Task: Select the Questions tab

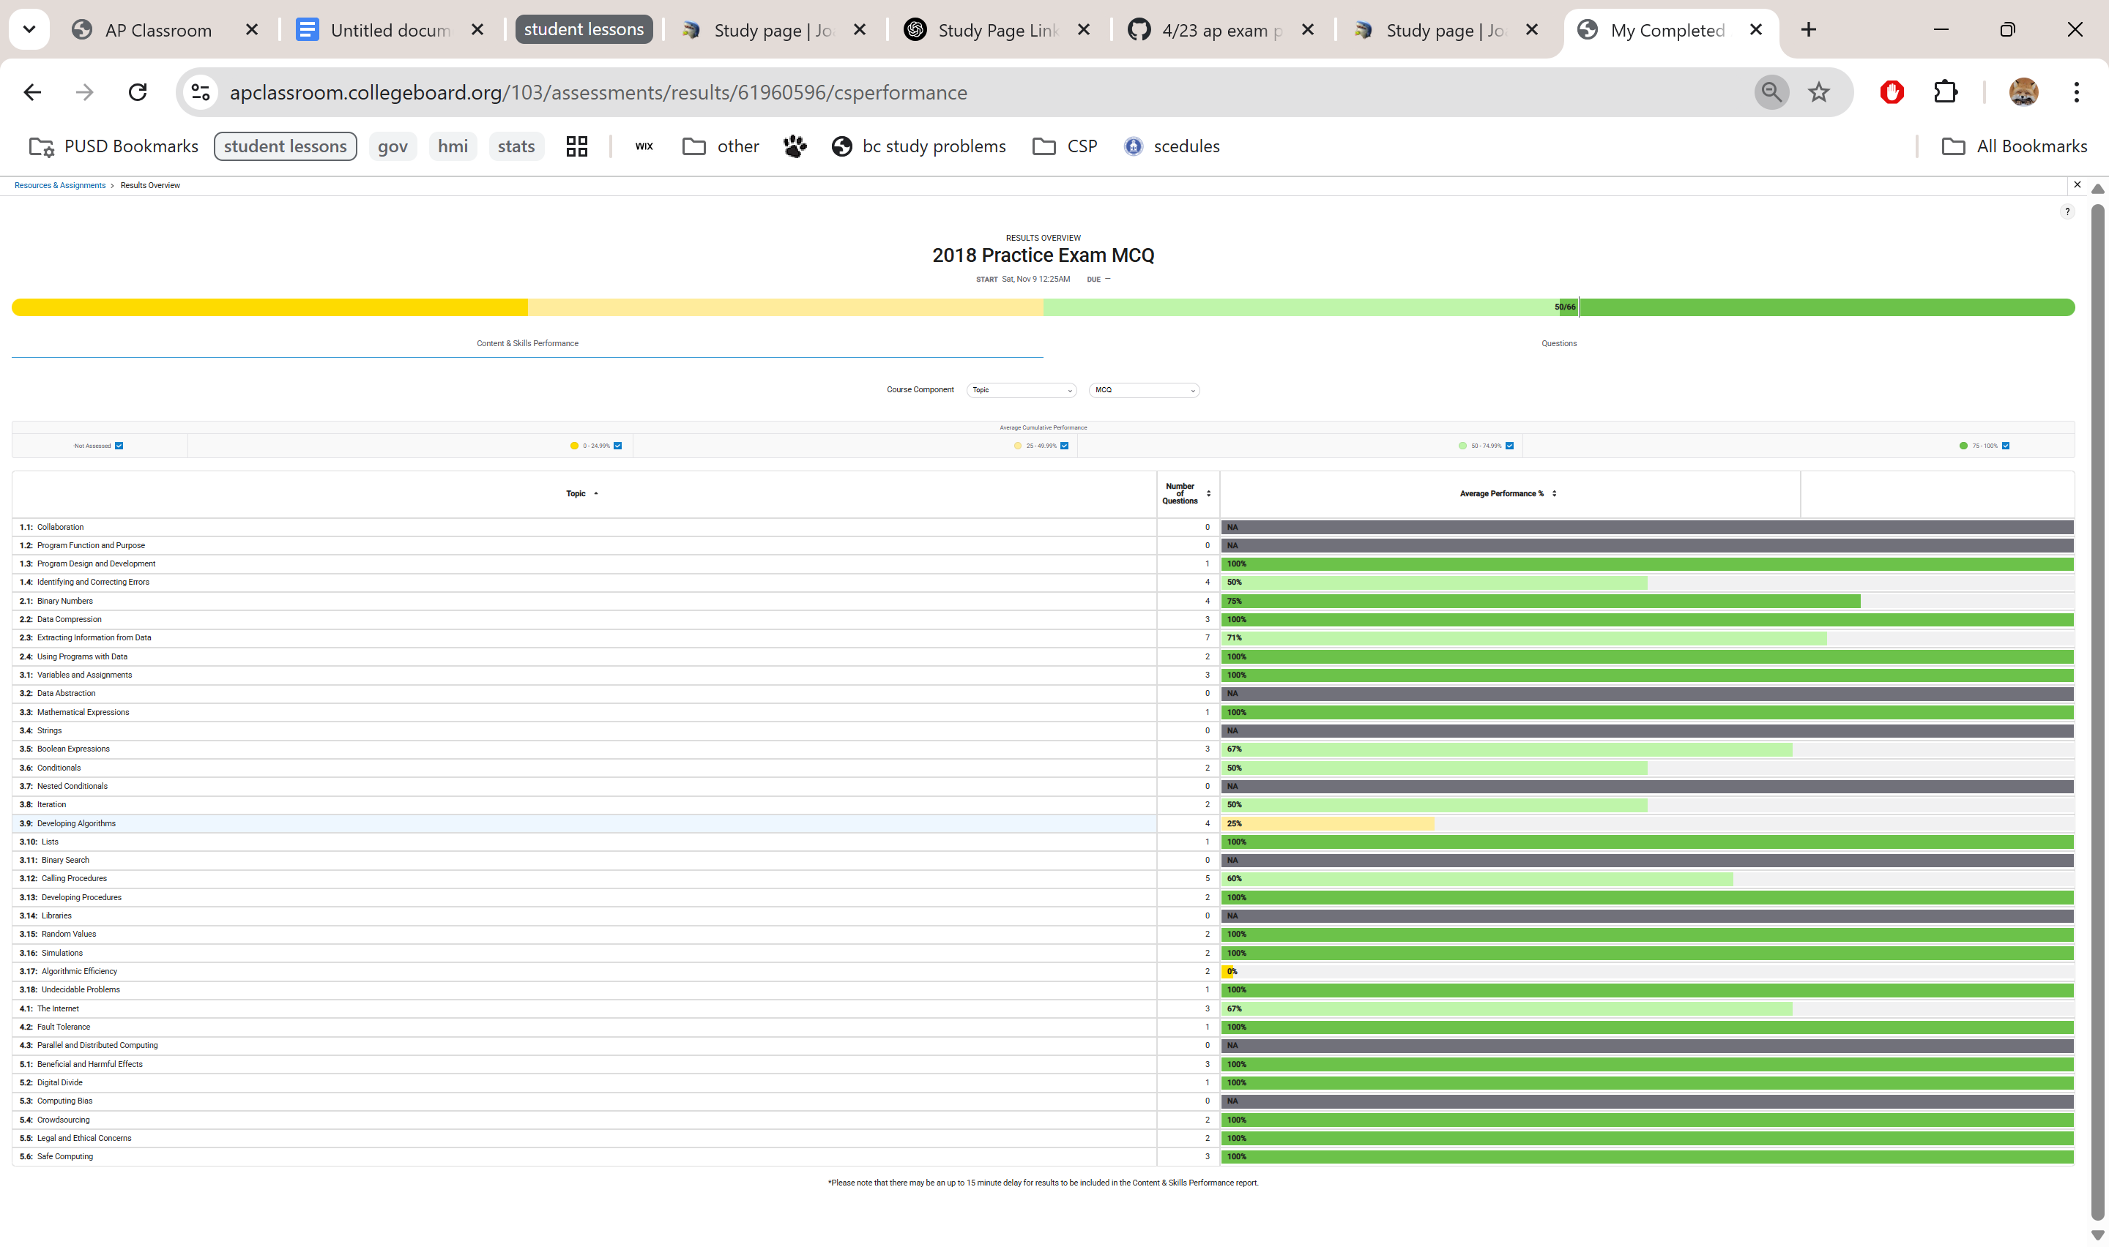Action: tap(1558, 344)
